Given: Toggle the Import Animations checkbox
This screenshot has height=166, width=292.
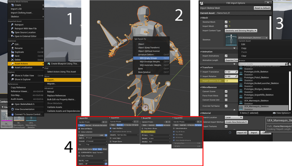Looking at the screenshot, I should pos(226,56).
